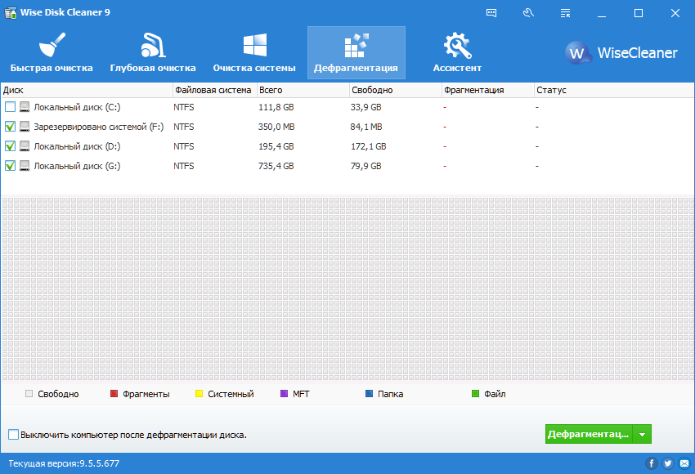
Task: Sort by the Фрагментация column header
Action: click(x=488, y=90)
